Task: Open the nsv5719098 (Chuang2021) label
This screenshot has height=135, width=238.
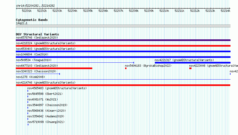Action: [46, 122]
